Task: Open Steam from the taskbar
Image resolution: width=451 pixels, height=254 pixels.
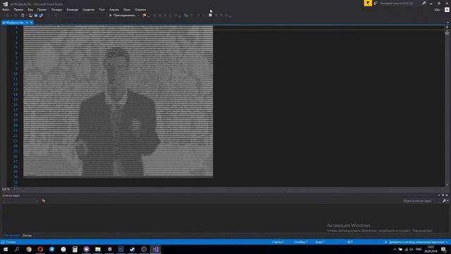Action: click(132, 249)
